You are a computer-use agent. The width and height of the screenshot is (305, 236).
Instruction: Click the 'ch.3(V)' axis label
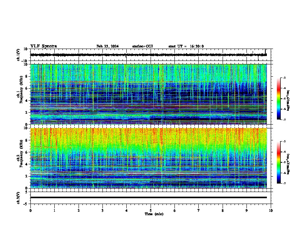[x=18, y=198]
